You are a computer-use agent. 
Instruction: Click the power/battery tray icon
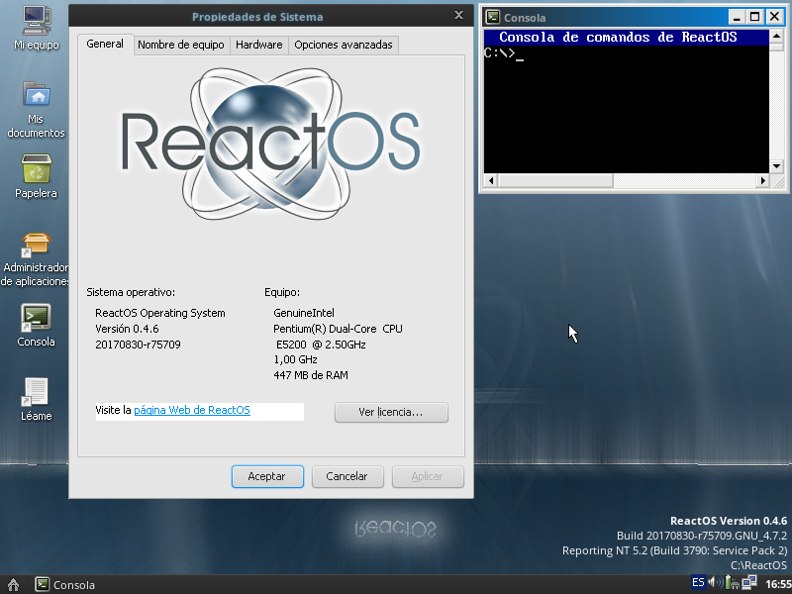pyautogui.click(x=732, y=582)
